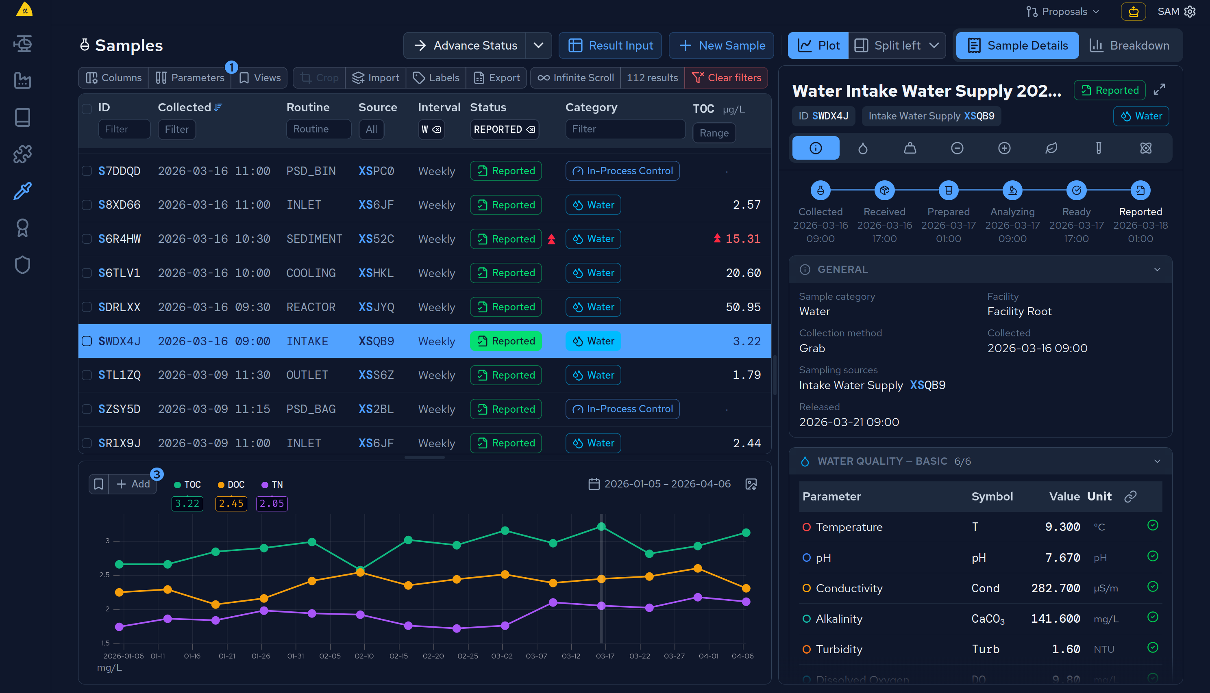Toggle the checkbox for sample S8XD66
Viewport: 1210px width, 693px height.
(87, 205)
